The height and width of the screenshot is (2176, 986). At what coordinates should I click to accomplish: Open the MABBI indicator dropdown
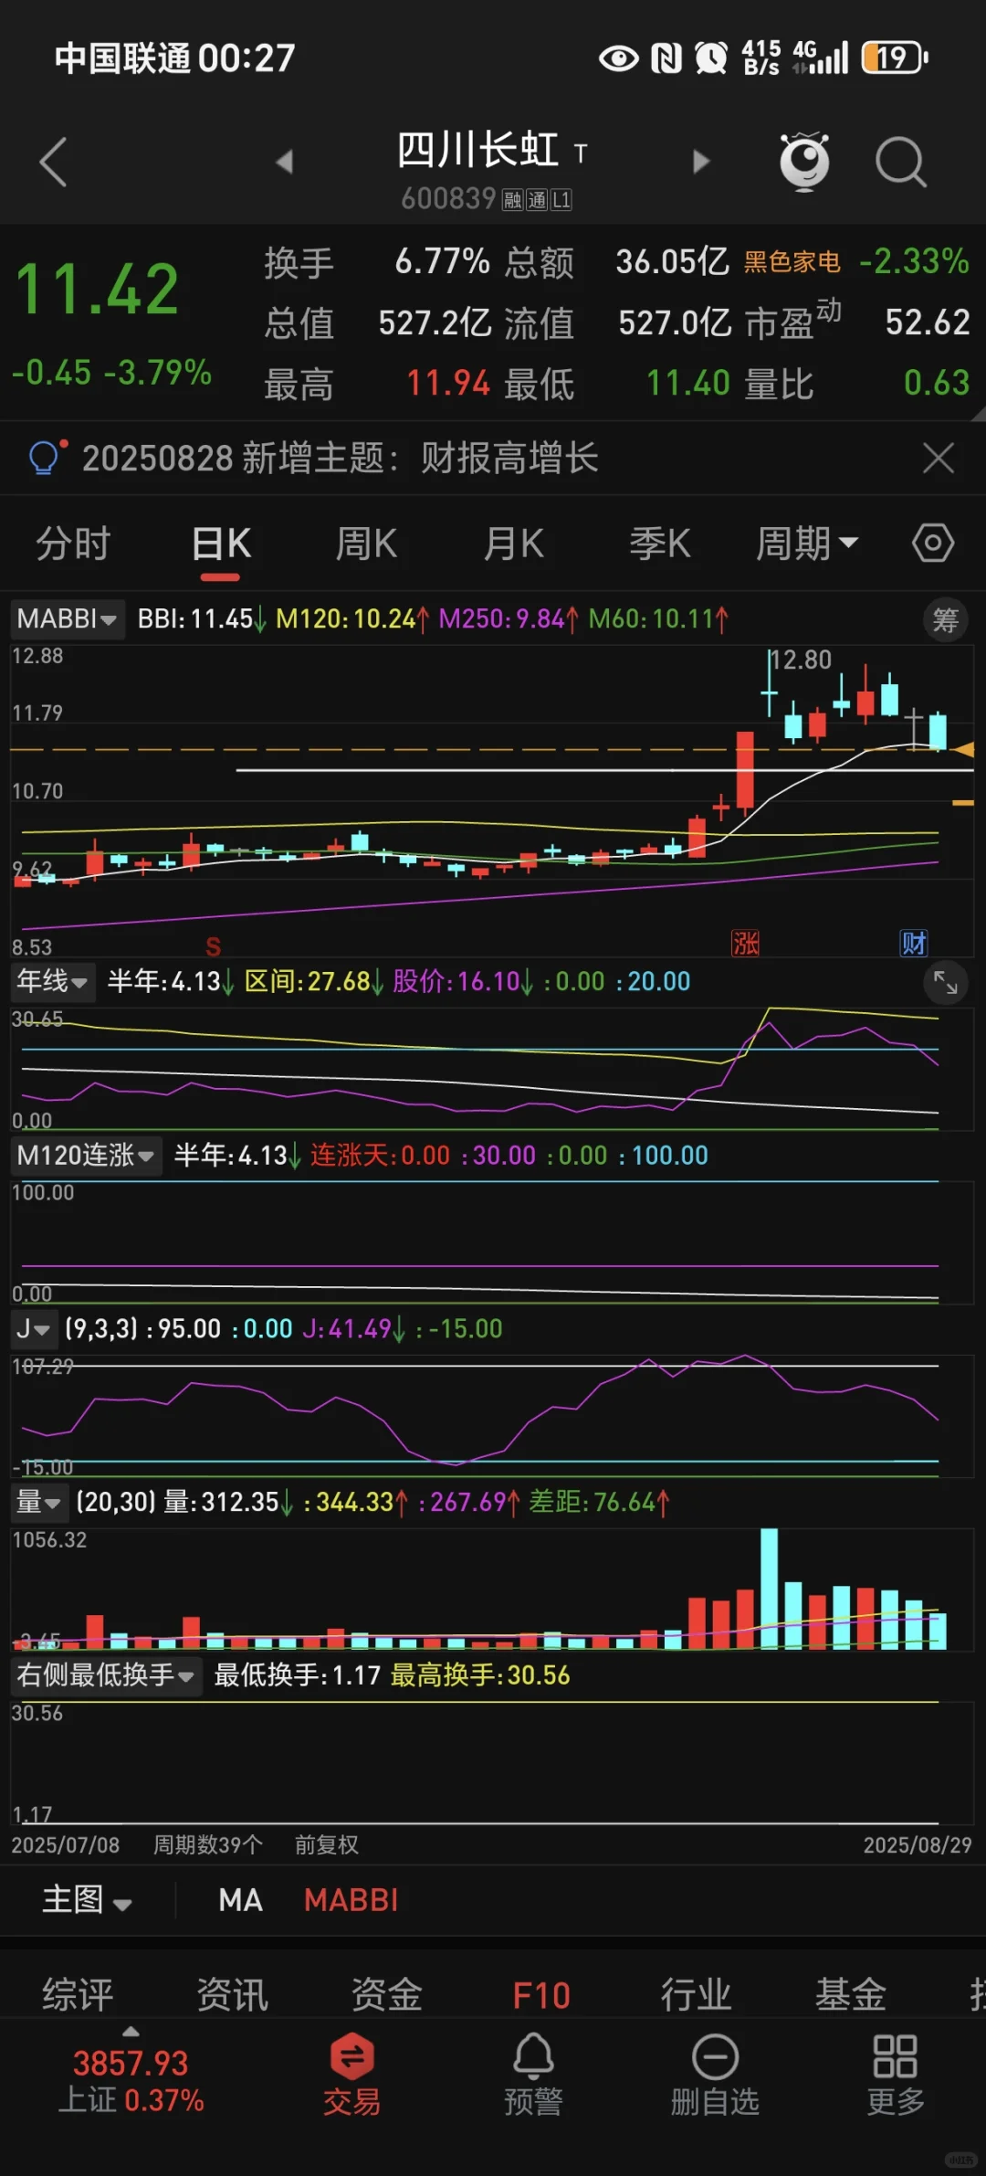(x=68, y=618)
